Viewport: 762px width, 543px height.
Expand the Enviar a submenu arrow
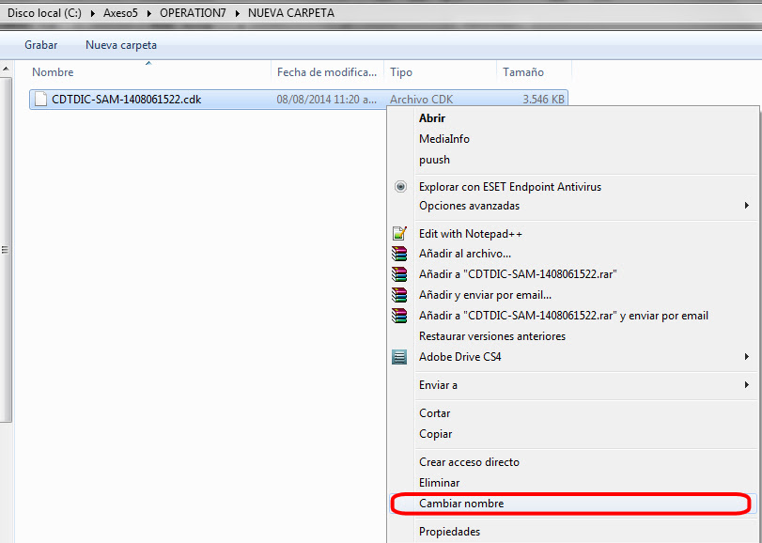coord(746,385)
